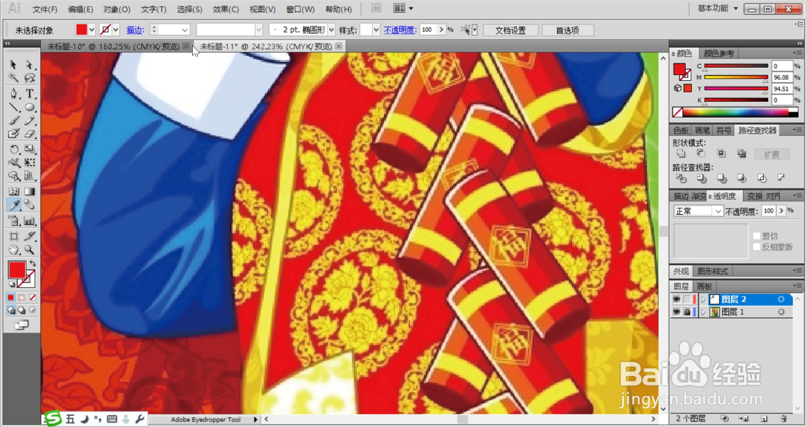Open the stroke weight dropdown
This screenshot has width=807, height=427.
[185, 30]
